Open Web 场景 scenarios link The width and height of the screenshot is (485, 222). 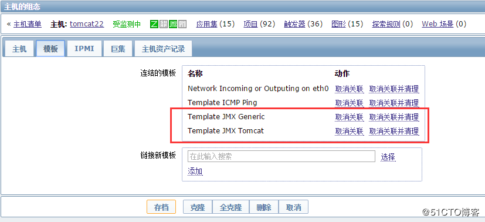coord(437,24)
